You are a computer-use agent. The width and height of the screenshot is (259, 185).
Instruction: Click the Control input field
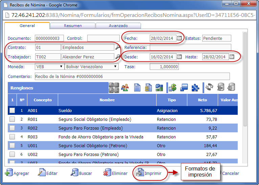coord(103,38)
